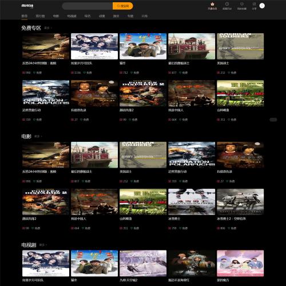Click the share icon beside the avatar

coord(254,4)
